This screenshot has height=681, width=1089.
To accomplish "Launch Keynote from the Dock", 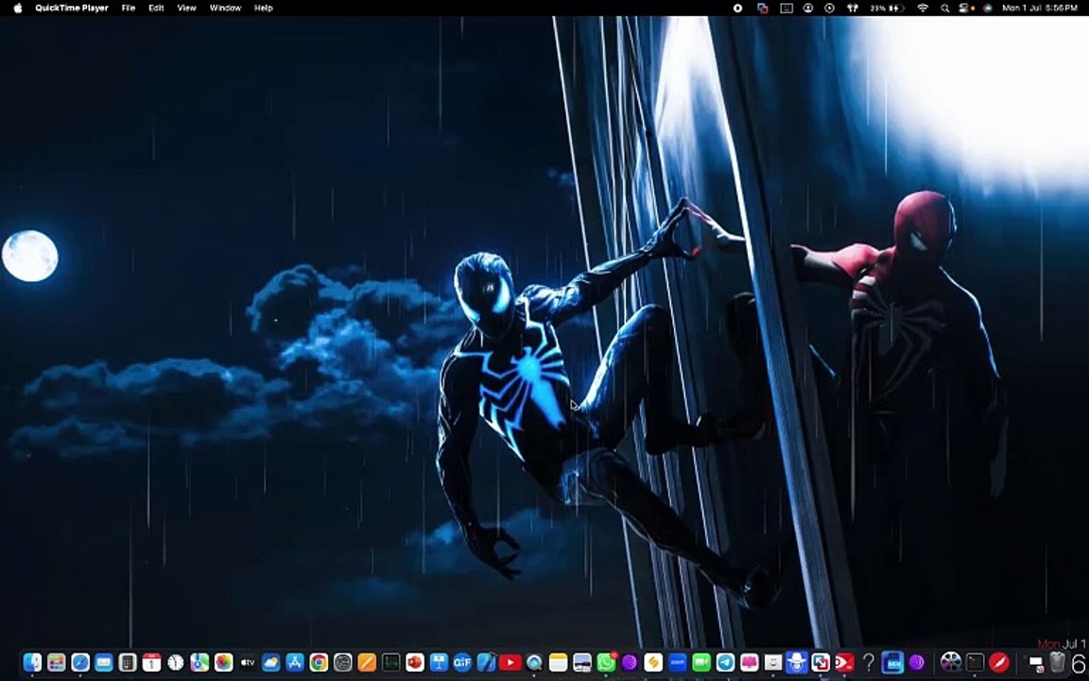I will pyautogui.click(x=439, y=662).
